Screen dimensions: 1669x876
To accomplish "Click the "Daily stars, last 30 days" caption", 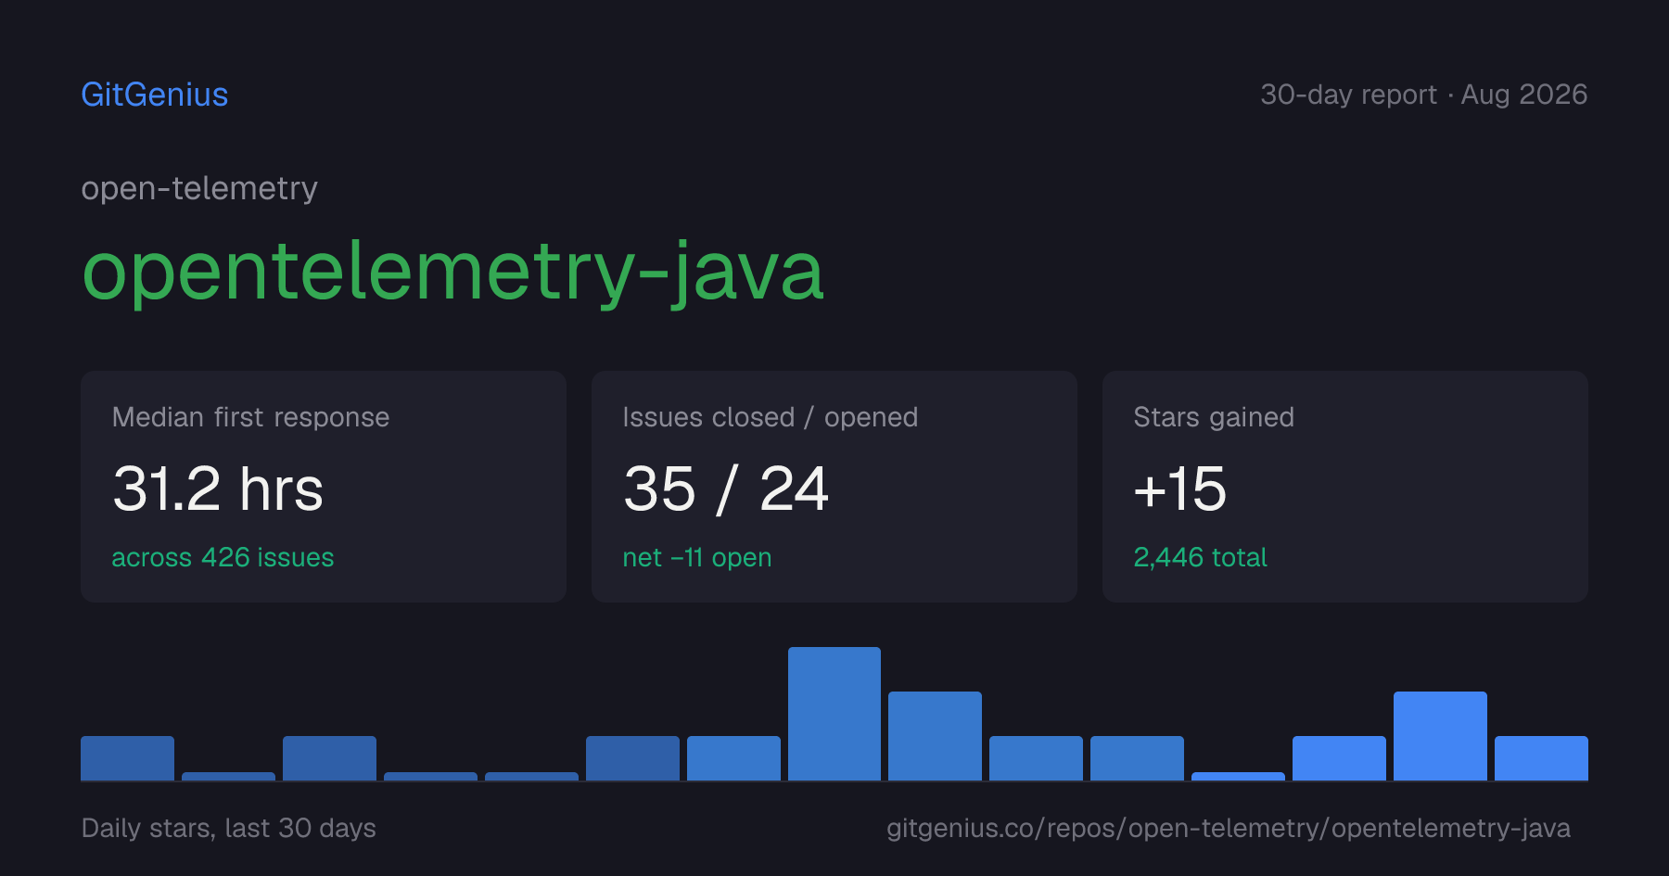I will 229,828.
